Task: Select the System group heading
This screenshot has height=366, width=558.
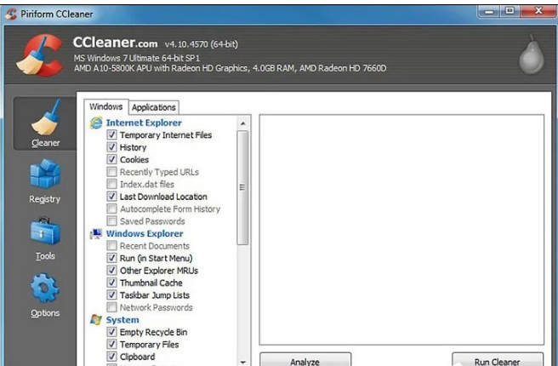Action: click(122, 320)
